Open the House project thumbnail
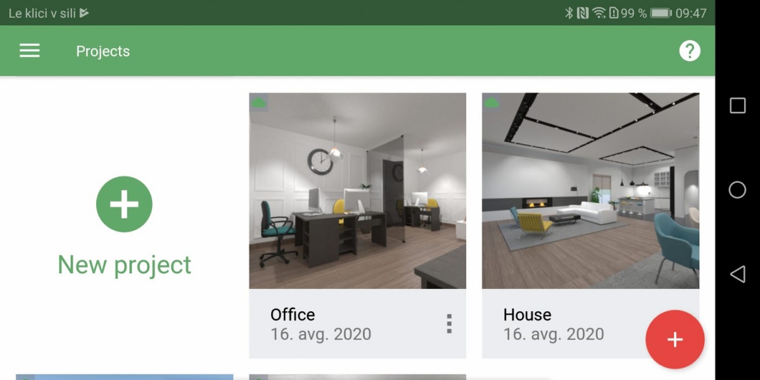This screenshot has width=760, height=380. [591, 191]
